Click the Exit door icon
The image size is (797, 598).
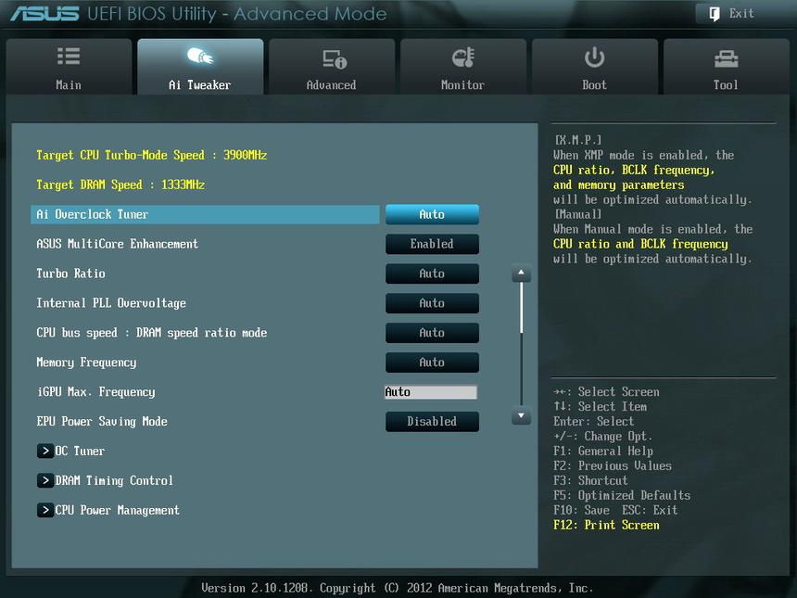[x=715, y=14]
